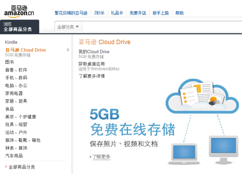Select 汽车用品 category

(14, 156)
